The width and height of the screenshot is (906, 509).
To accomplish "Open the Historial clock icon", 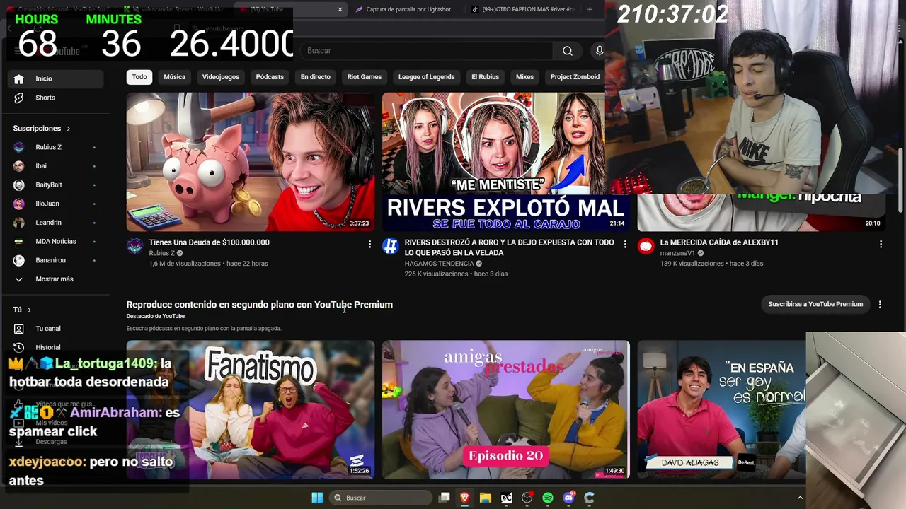I will (19, 347).
